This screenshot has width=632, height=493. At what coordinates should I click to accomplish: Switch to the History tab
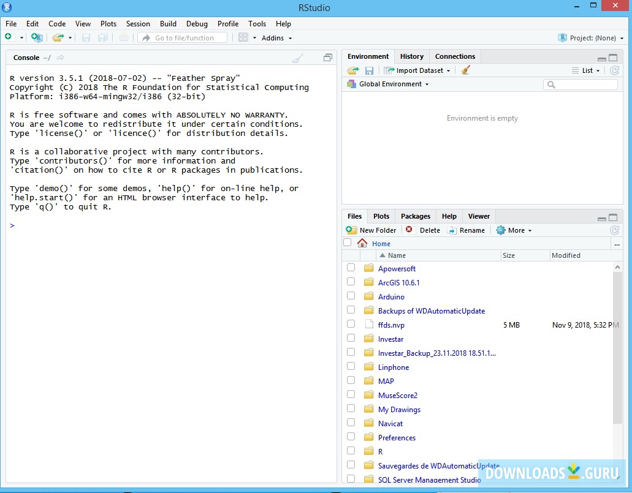(411, 56)
